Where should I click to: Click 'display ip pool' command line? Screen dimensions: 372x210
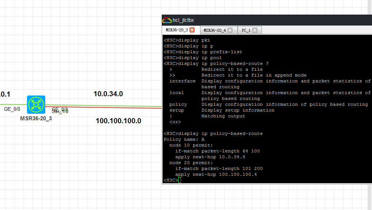193,58
